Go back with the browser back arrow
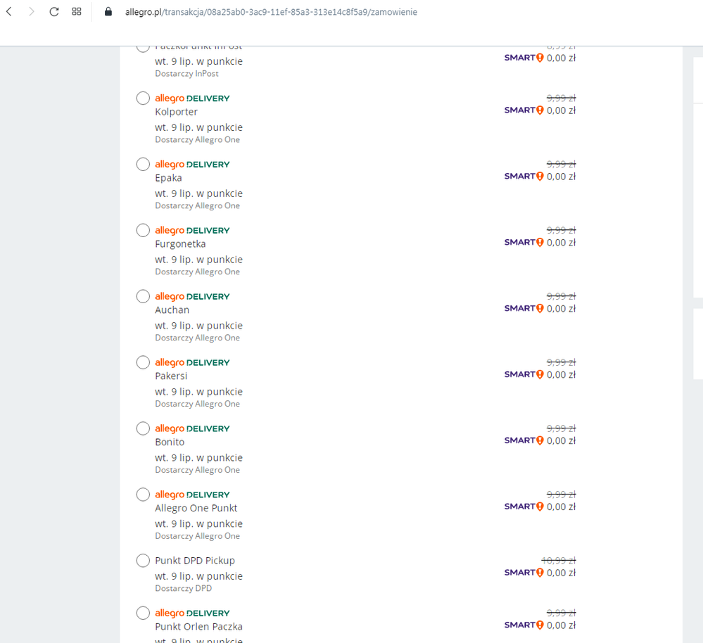 click(x=9, y=12)
